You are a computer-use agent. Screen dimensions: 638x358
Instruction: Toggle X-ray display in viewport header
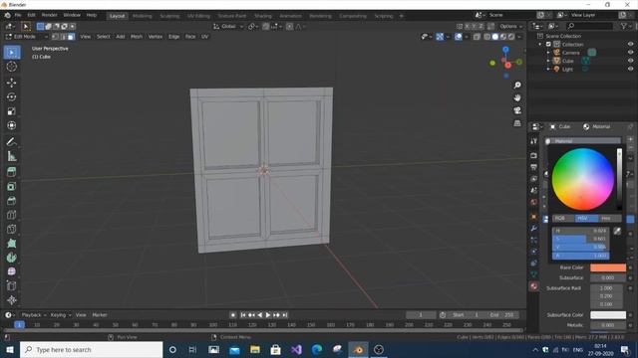pyautogui.click(x=477, y=37)
